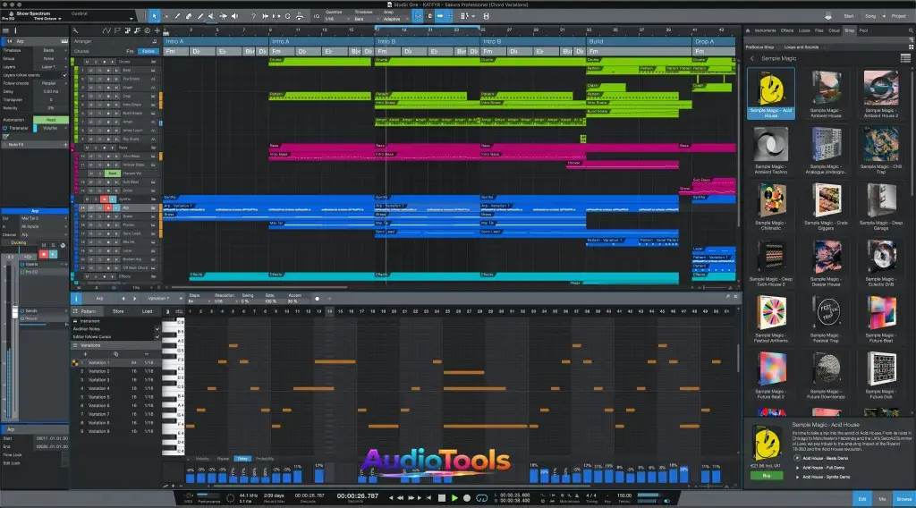Toggle the Autoscroll button
This screenshot has height=508, width=916.
[440, 16]
